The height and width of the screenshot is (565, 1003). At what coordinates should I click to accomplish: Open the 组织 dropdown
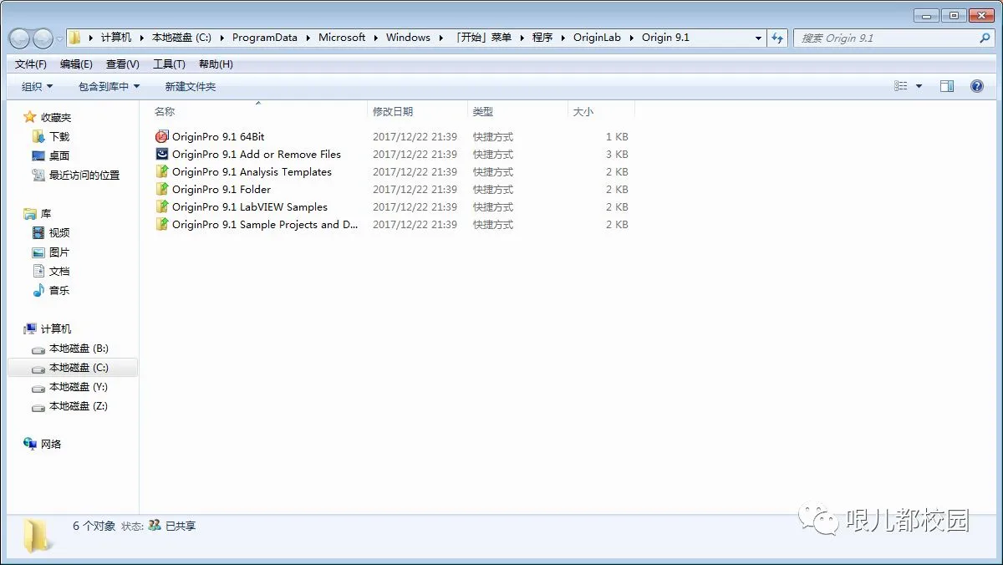coord(37,86)
